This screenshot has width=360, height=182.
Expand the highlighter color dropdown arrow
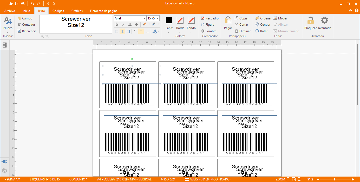[149, 24]
